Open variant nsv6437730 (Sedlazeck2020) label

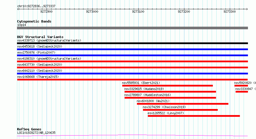tap(40, 65)
